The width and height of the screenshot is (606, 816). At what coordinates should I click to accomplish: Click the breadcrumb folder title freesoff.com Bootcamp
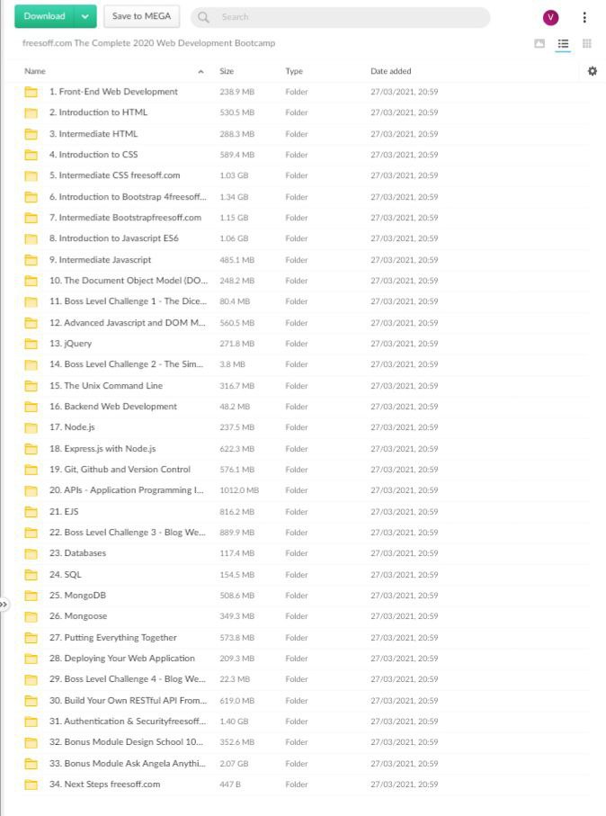pyautogui.click(x=148, y=42)
